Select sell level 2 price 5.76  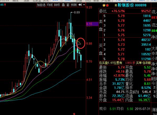coord(121,30)
